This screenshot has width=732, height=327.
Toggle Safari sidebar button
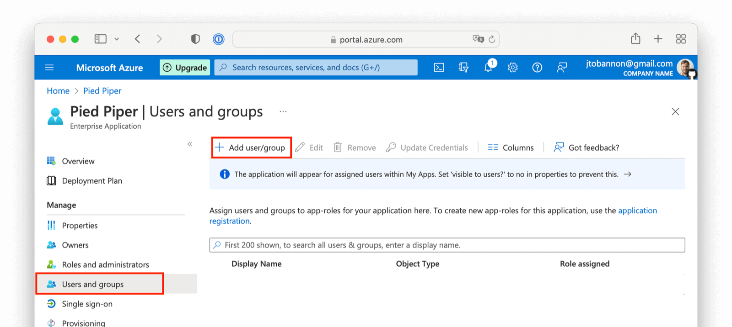(100, 39)
